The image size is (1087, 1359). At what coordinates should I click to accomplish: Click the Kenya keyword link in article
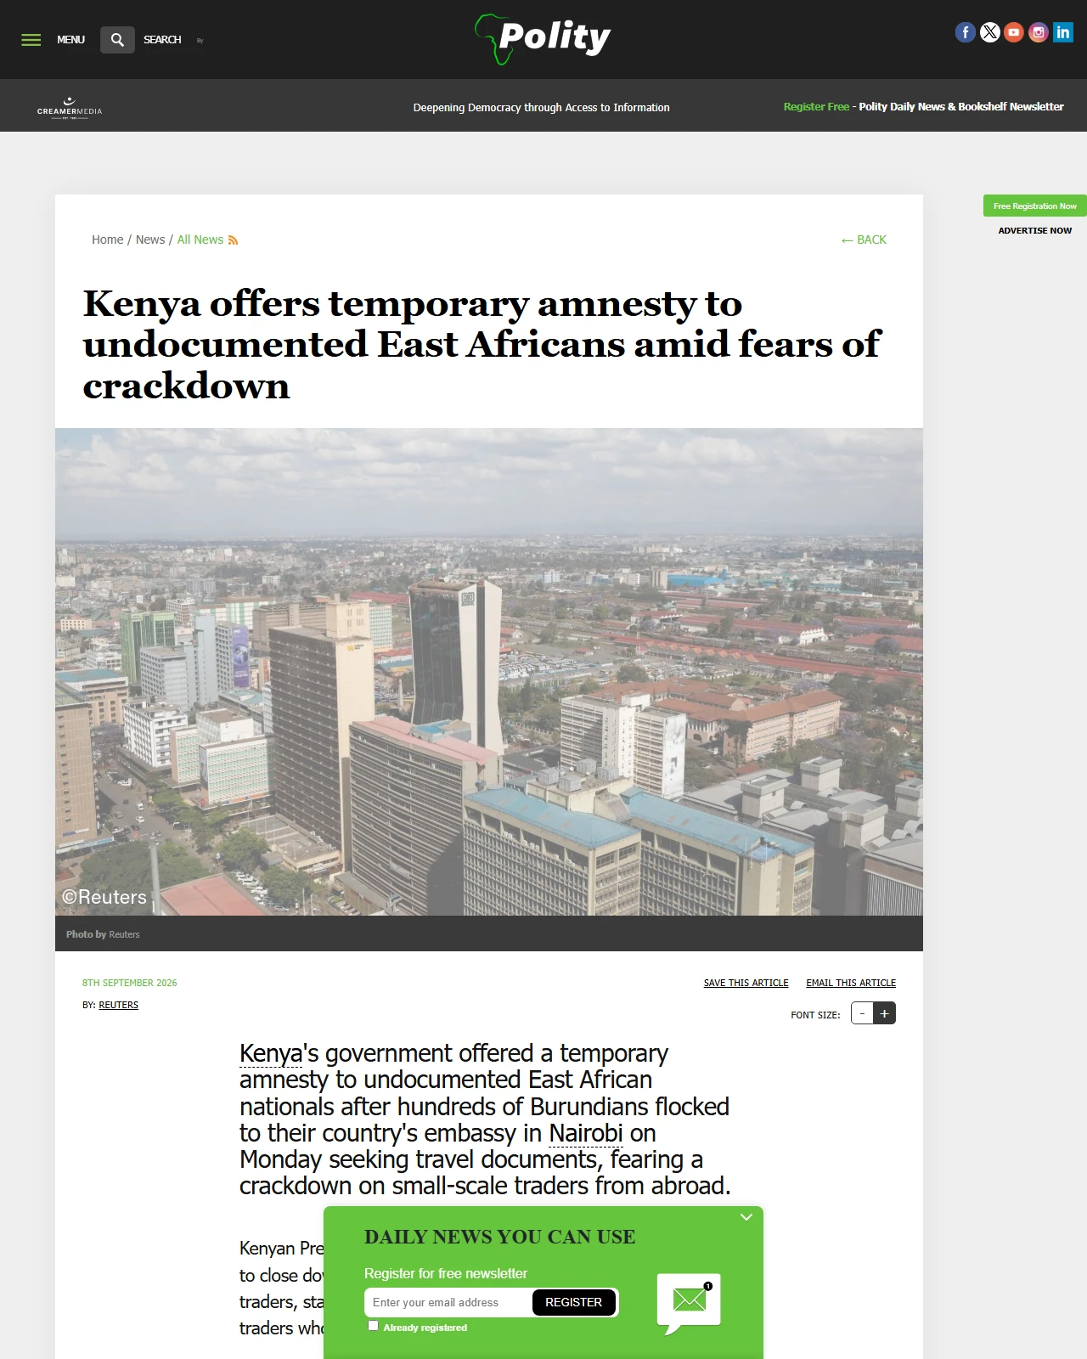coord(271,1053)
